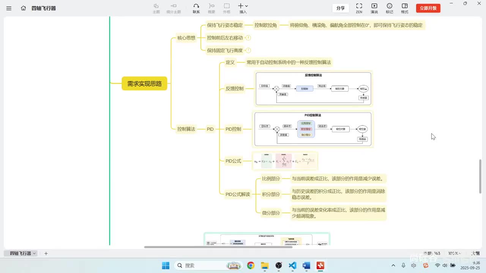Click the 四轴飞行器 title in header

[44, 8]
